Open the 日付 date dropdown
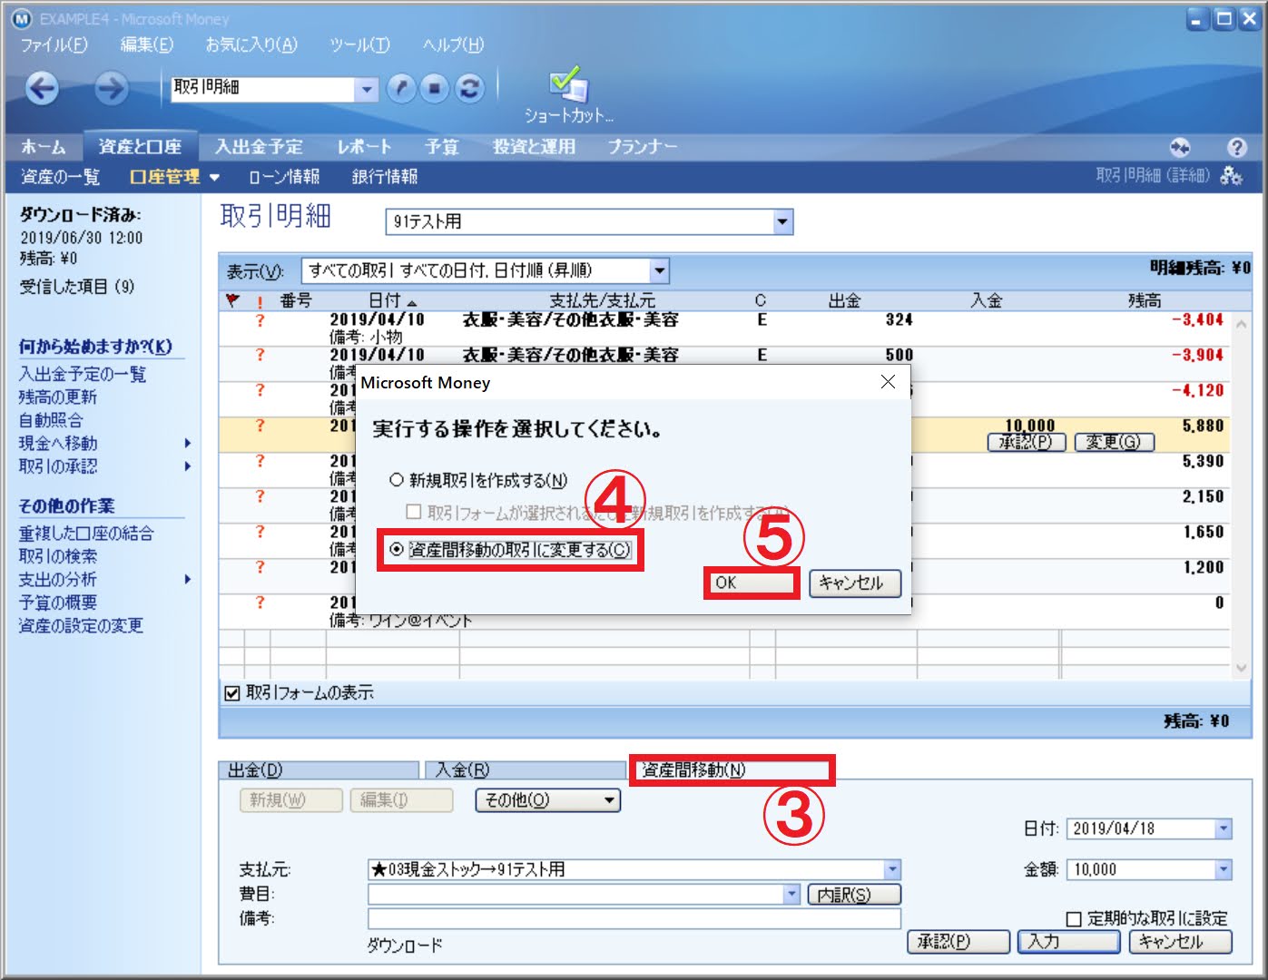Viewport: 1268px width, 980px height. pos(1224,828)
